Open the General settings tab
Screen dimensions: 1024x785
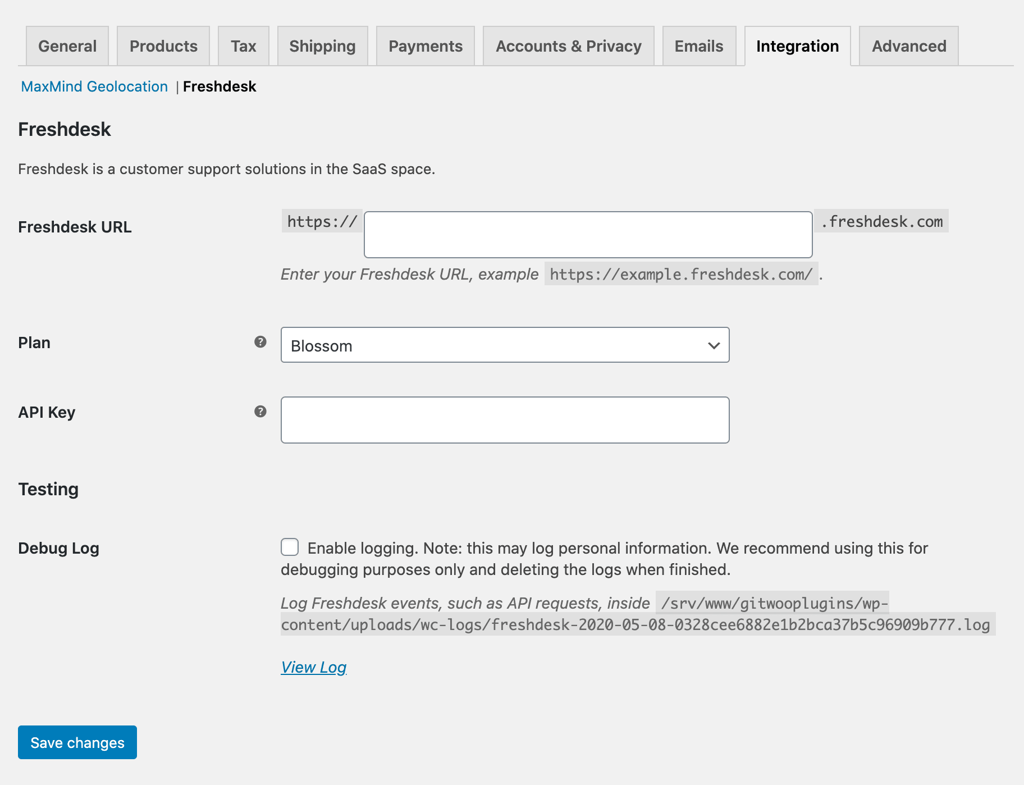tap(67, 46)
